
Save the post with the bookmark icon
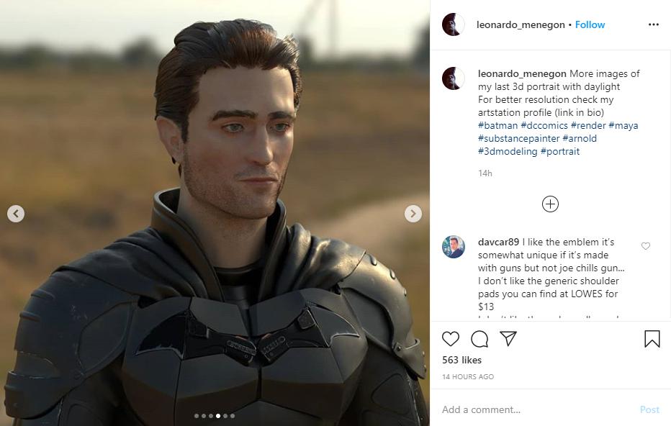click(x=652, y=339)
